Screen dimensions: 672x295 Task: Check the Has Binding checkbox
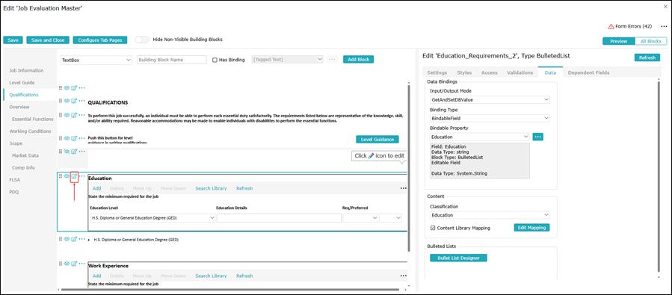tap(215, 60)
